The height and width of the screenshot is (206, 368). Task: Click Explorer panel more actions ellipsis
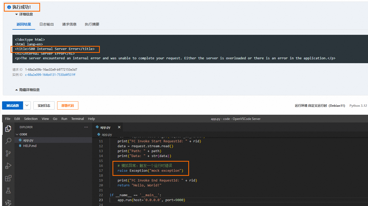pyautogui.click(x=86, y=127)
